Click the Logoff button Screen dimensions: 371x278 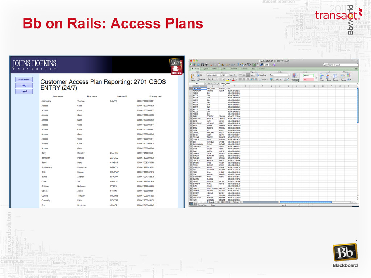(x=24, y=91)
